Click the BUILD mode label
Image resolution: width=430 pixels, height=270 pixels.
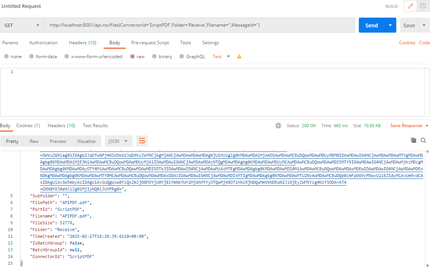(x=391, y=6)
